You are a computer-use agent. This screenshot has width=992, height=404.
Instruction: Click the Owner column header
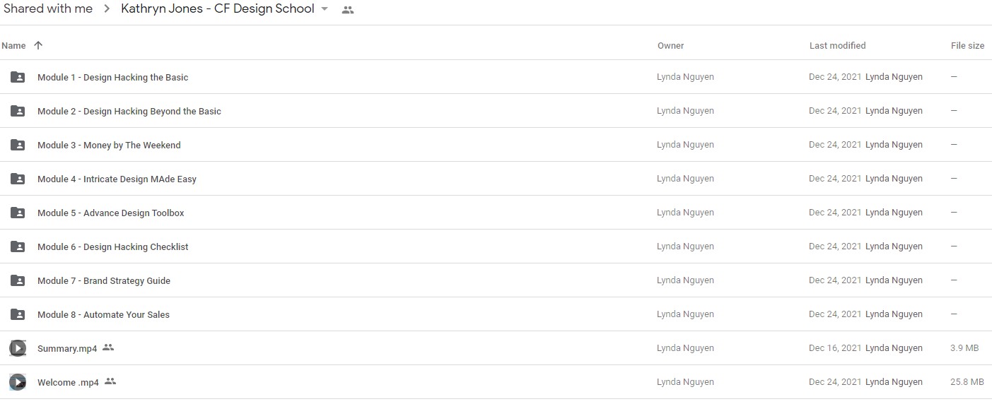(x=670, y=45)
